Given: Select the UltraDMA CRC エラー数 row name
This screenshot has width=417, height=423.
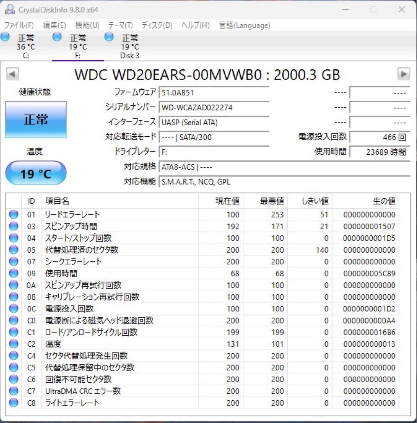Looking at the screenshot, I should click(83, 391).
